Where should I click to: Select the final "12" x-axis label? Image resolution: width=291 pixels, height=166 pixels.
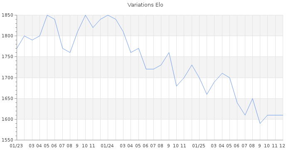tap(282, 146)
